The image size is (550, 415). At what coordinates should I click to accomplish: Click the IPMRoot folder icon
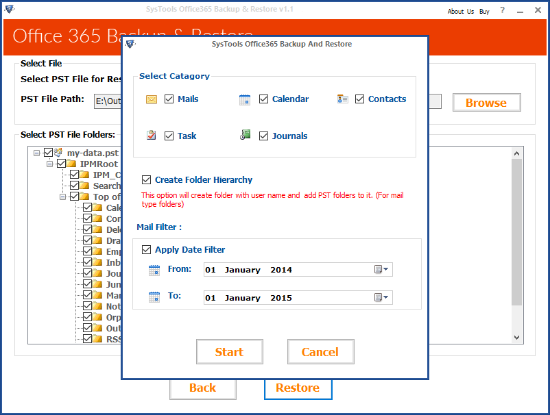click(71, 163)
